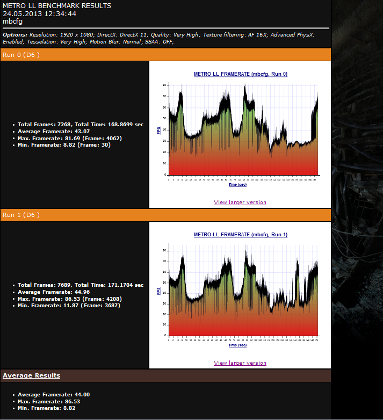Open the Run 0 'View larger version' link

point(240,202)
